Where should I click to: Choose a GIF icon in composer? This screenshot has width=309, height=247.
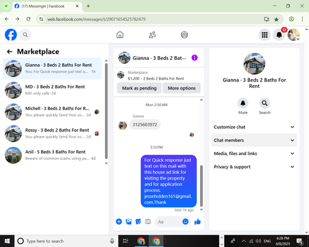(148, 222)
